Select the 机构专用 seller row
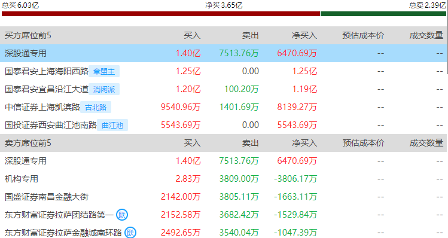The height and width of the screenshot is (238, 448). click(224, 179)
